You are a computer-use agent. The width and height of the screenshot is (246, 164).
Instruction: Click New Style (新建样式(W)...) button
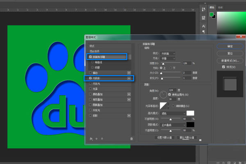pyautogui.click(x=230, y=61)
